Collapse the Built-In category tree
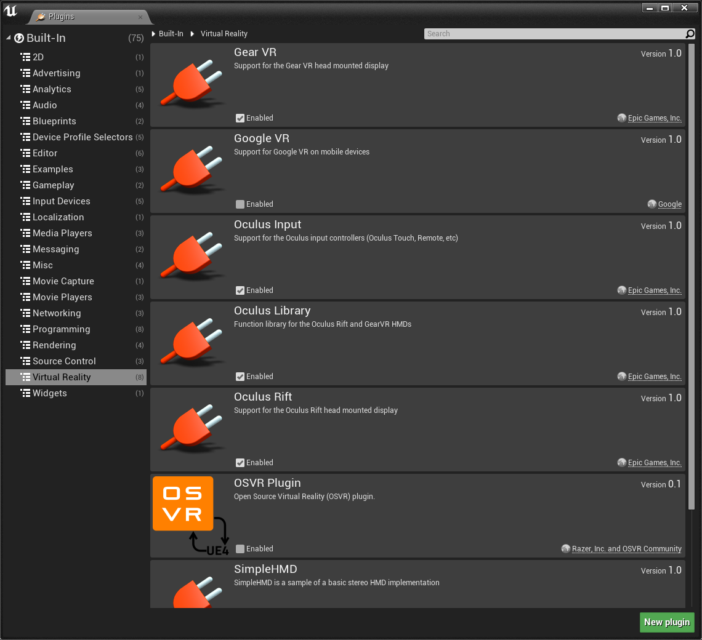Image resolution: width=702 pixels, height=640 pixels. [x=9, y=38]
